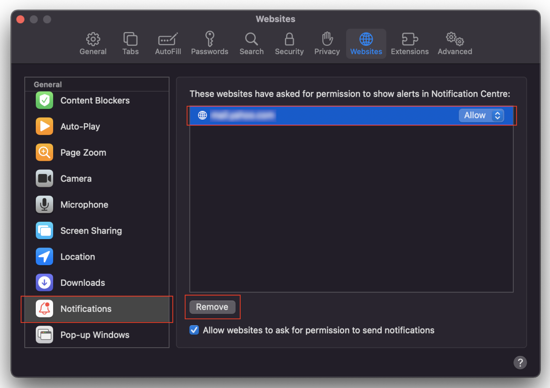
Task: Choose Page Zoom from the sidebar
Action: pos(83,153)
